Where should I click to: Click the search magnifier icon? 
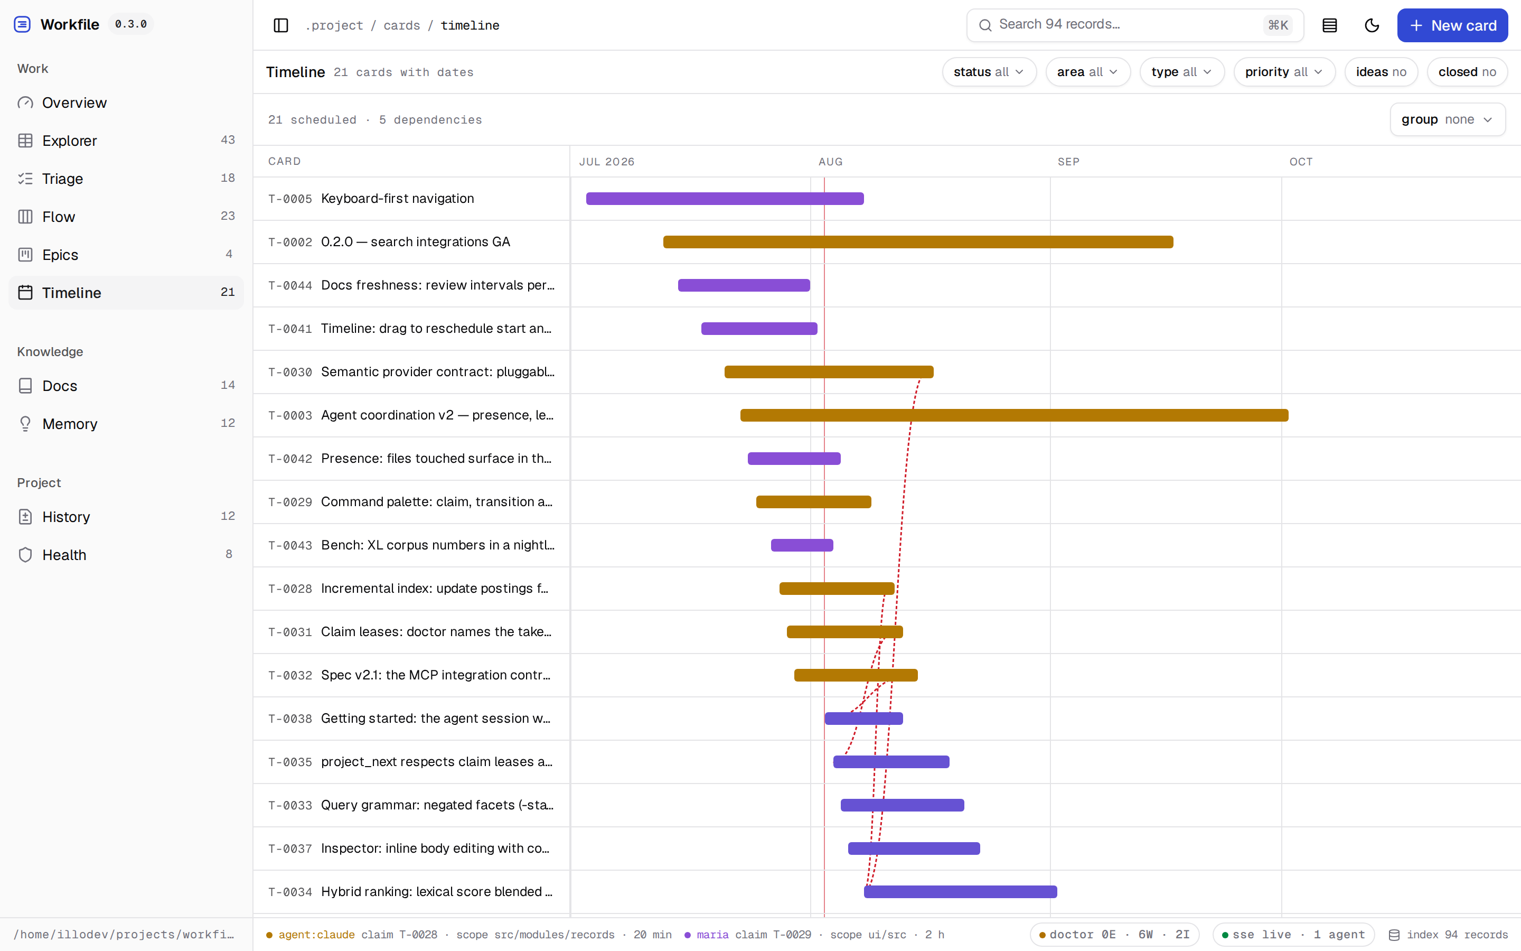click(985, 25)
